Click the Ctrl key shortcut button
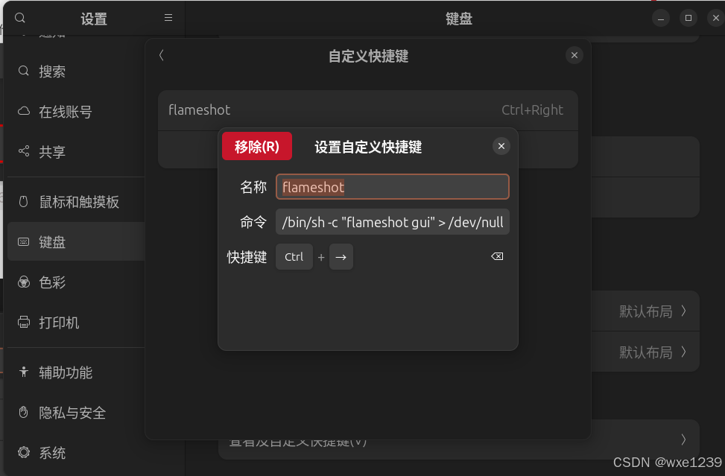 click(x=294, y=257)
